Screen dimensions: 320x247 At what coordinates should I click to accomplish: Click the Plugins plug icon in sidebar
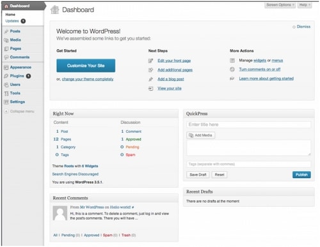tap(6, 76)
